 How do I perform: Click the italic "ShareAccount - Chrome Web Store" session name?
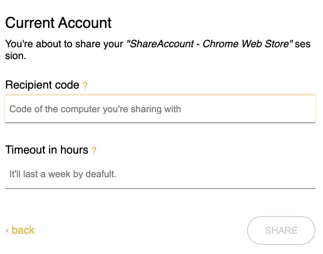(x=210, y=44)
